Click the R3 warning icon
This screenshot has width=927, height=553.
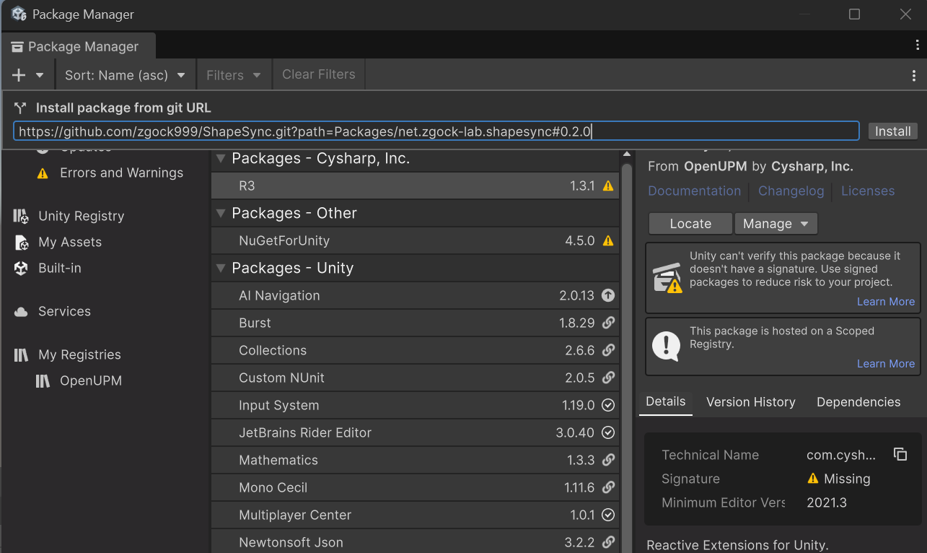[608, 186]
